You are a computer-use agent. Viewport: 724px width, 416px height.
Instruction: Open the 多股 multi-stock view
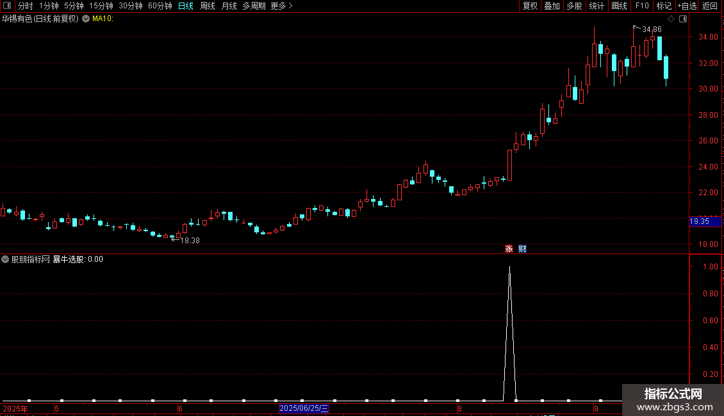[x=575, y=6]
